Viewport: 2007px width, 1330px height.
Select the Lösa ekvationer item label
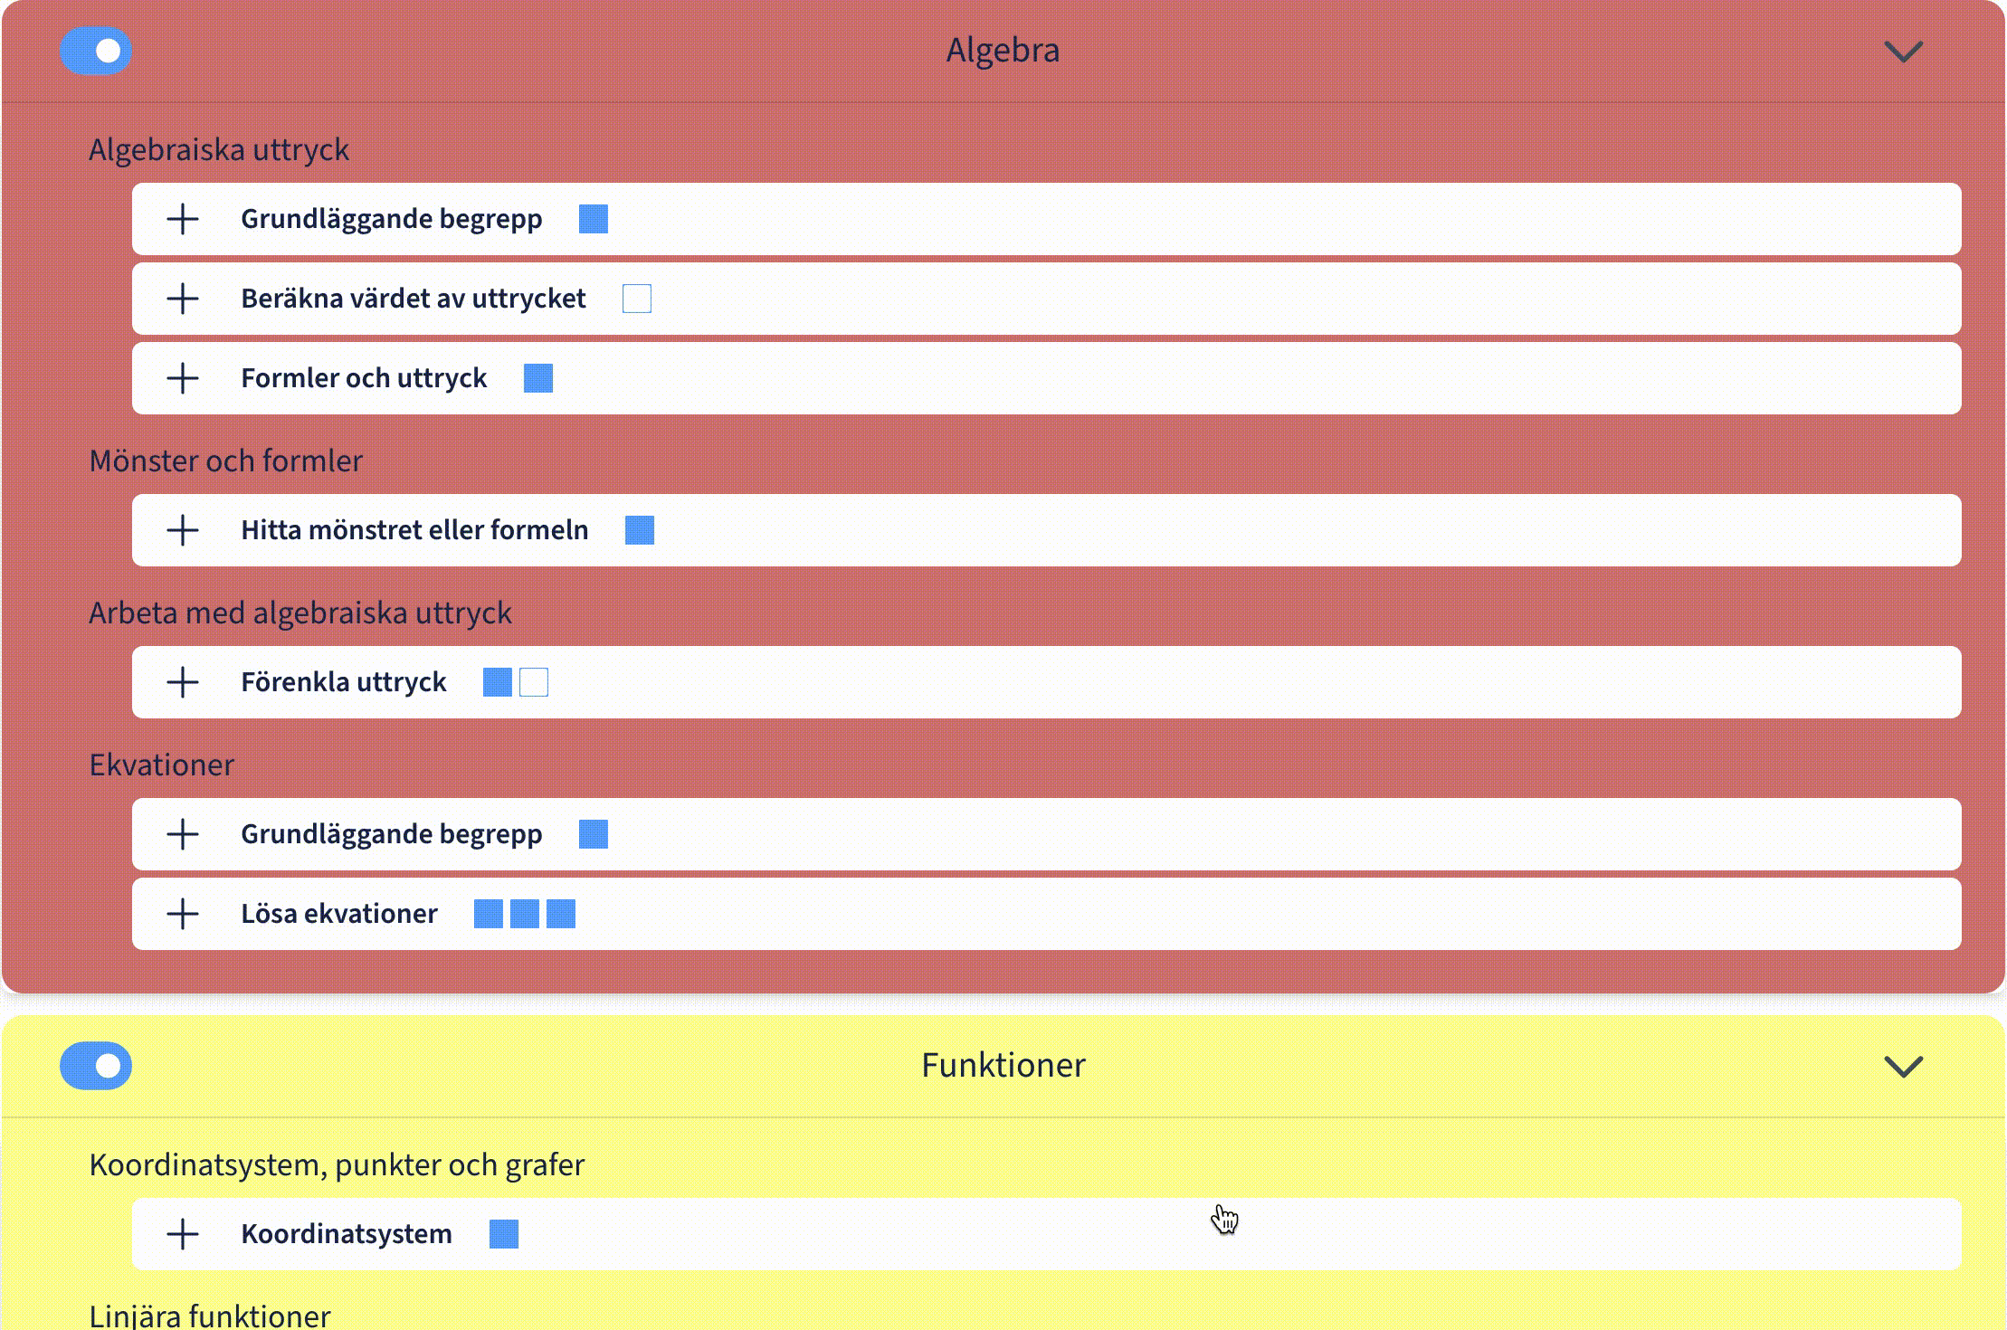tap(338, 914)
